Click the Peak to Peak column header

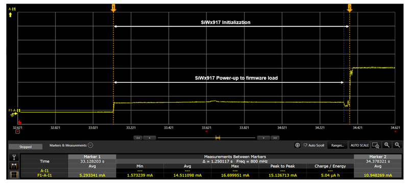point(282,166)
